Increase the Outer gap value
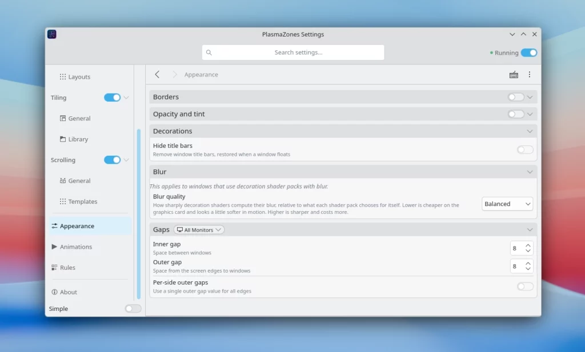 click(528, 264)
